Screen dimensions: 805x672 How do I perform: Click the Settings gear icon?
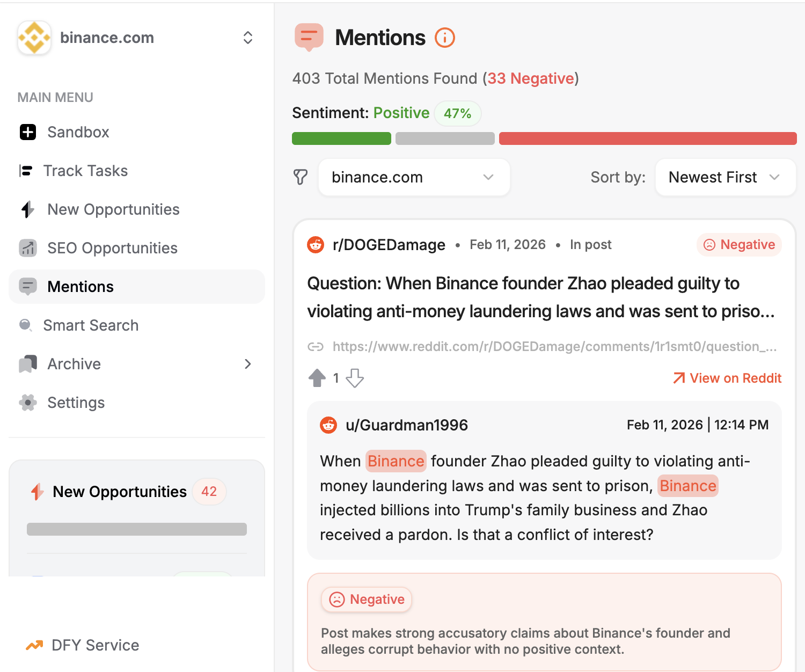28,403
